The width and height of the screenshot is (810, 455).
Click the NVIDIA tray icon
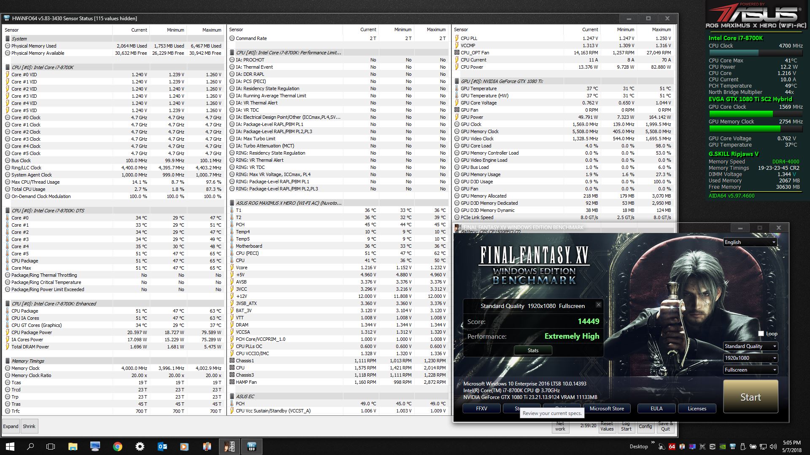coord(723,447)
